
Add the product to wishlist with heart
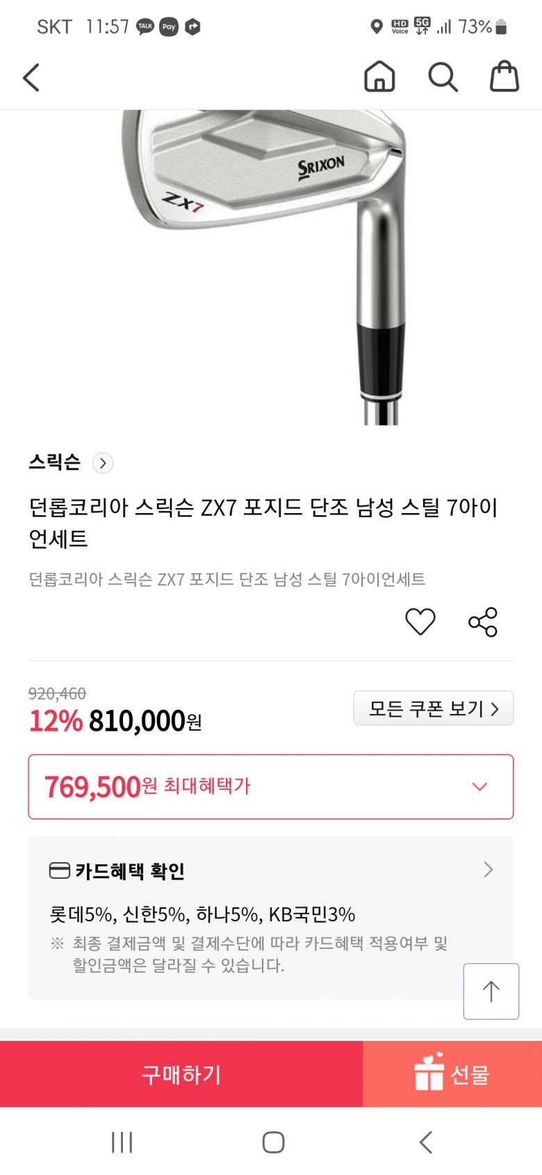[x=420, y=622]
